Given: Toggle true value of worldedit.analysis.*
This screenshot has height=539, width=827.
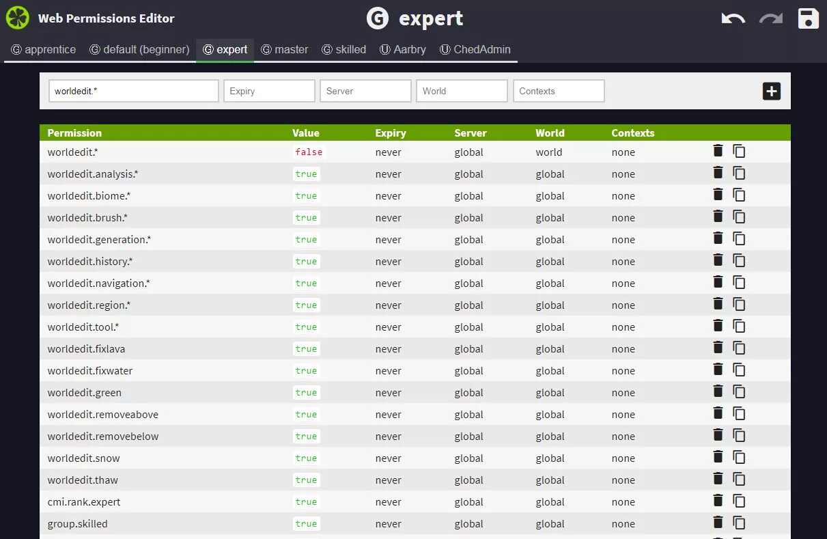Looking at the screenshot, I should (306, 174).
